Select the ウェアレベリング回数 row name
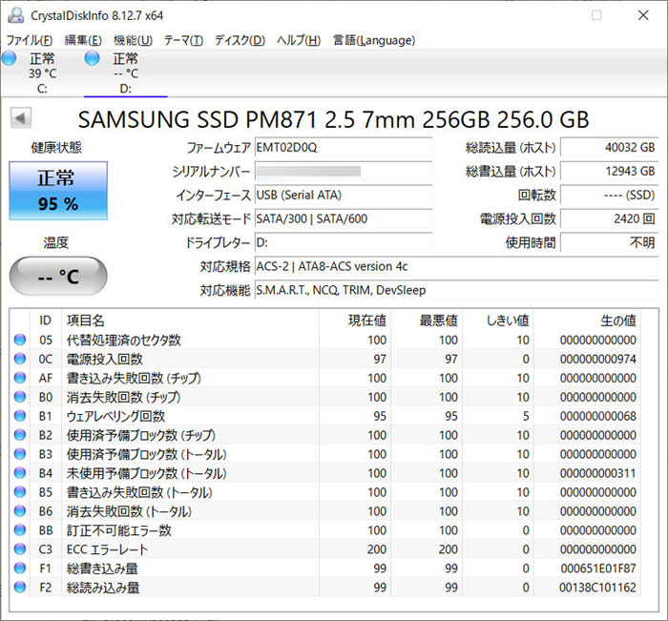 pos(115,416)
